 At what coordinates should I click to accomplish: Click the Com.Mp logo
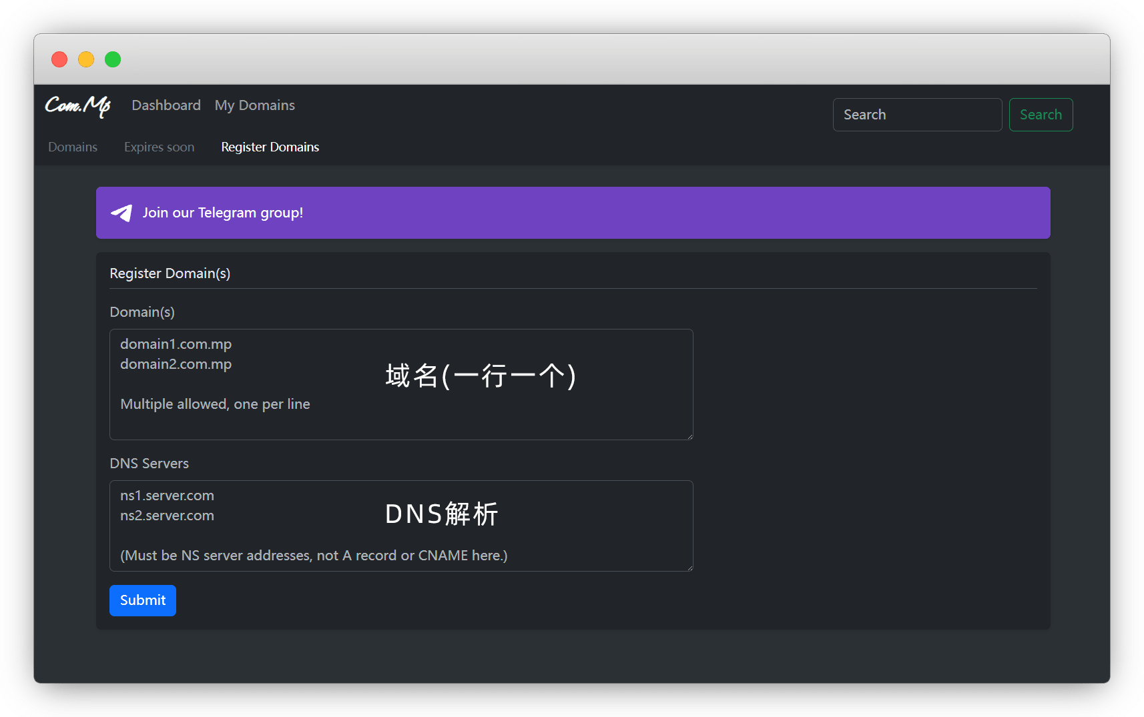coord(77,105)
